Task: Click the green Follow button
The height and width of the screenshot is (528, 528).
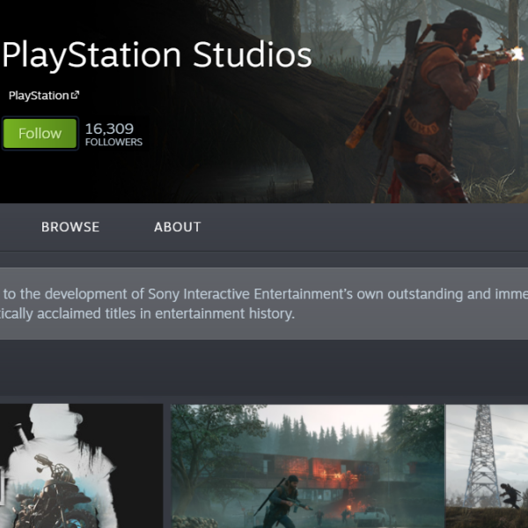Action: (x=40, y=133)
